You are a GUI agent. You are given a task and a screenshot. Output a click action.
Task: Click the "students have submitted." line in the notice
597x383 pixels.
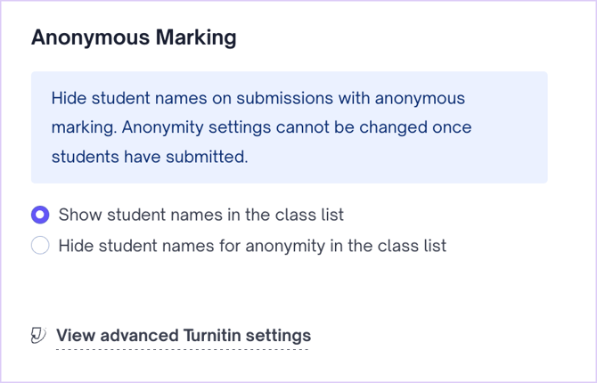click(149, 157)
